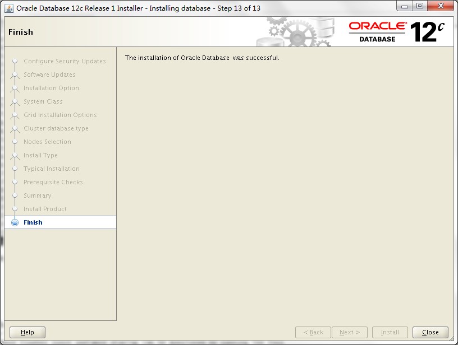This screenshot has height=345, width=458.
Task: Select the Install Type step
Action: (x=40, y=155)
